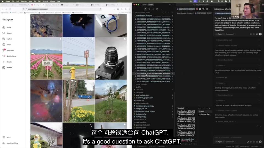Open instagram_image_urls.txt file
This screenshot has width=264, height=148.
click(146, 112)
